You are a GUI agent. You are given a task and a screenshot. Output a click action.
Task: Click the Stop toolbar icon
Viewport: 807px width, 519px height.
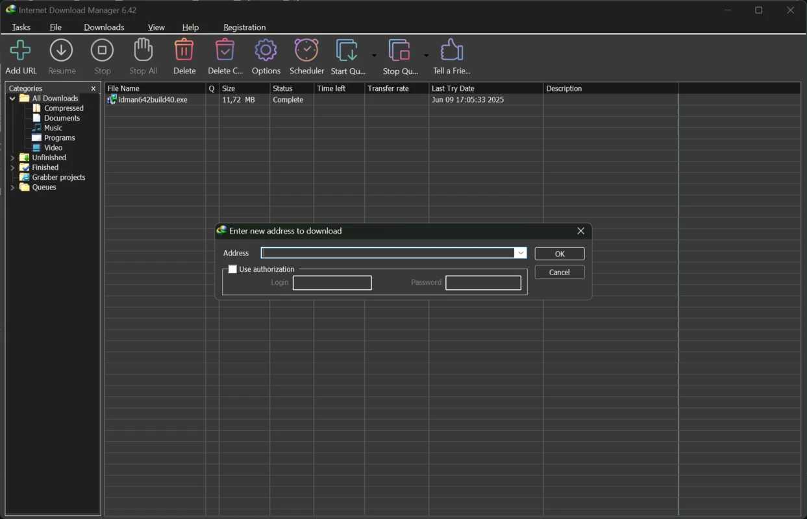tap(102, 51)
